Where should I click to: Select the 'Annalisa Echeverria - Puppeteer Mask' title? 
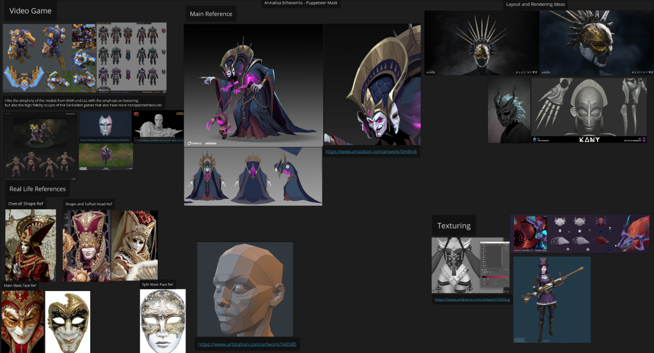(301, 3)
